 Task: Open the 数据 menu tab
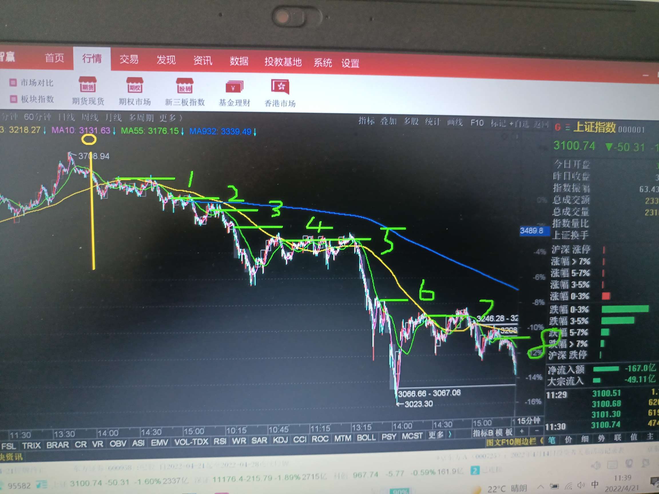[x=239, y=61]
